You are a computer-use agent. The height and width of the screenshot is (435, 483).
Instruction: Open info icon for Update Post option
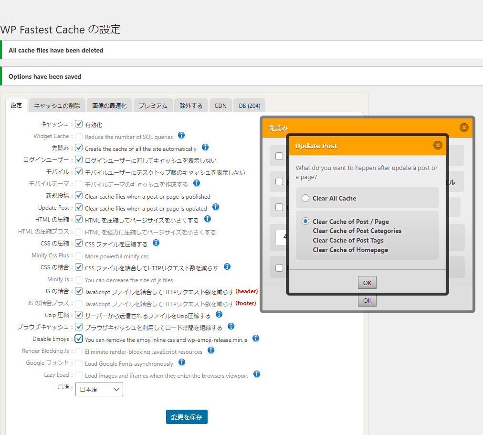coord(216,207)
